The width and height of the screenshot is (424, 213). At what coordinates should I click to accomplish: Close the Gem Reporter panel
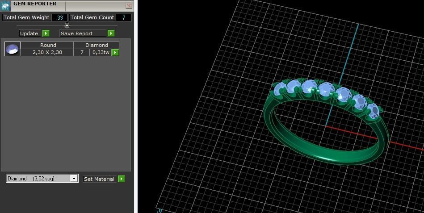click(129, 6)
